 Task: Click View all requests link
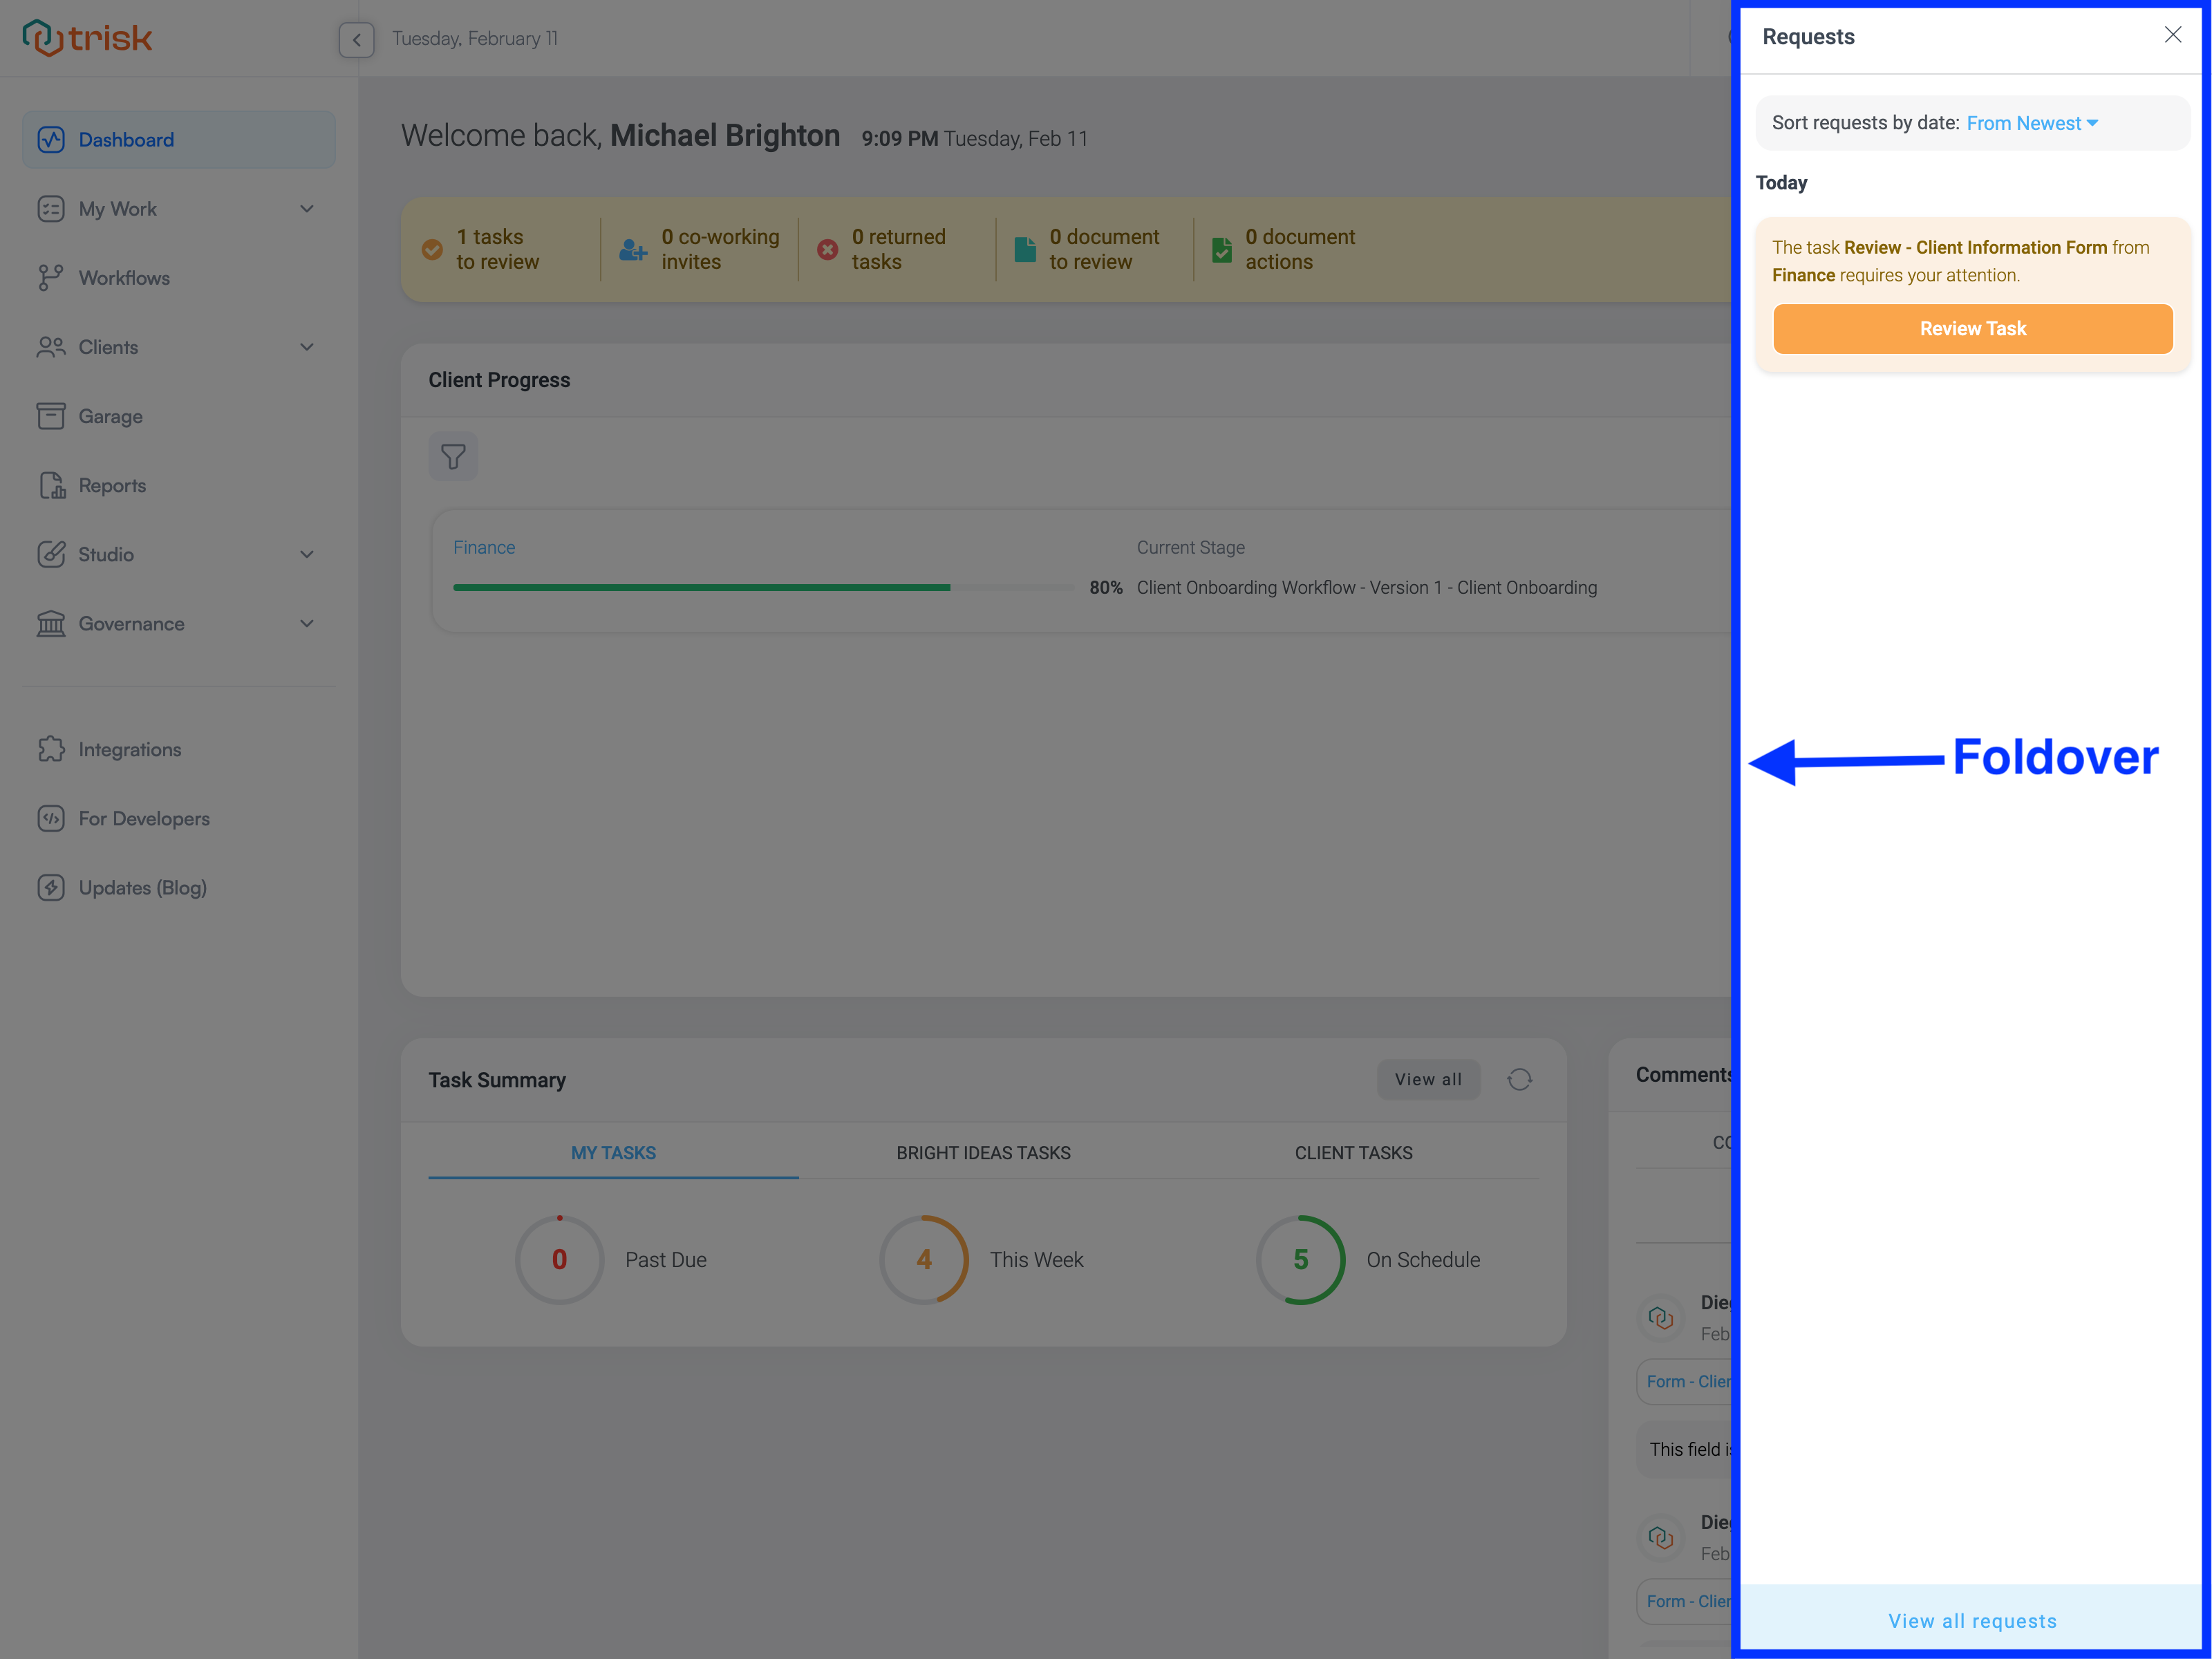coord(1972,1621)
